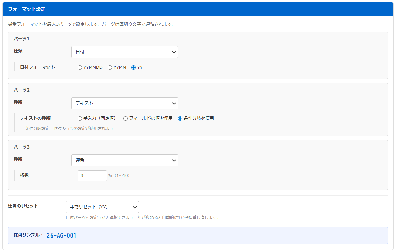Open パーツ1 種類 dropdown showing 日付

(x=124, y=52)
